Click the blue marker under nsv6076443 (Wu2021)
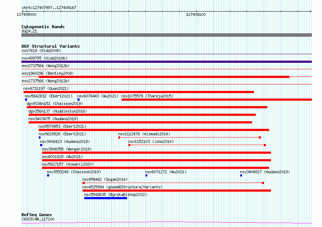 click(79, 100)
